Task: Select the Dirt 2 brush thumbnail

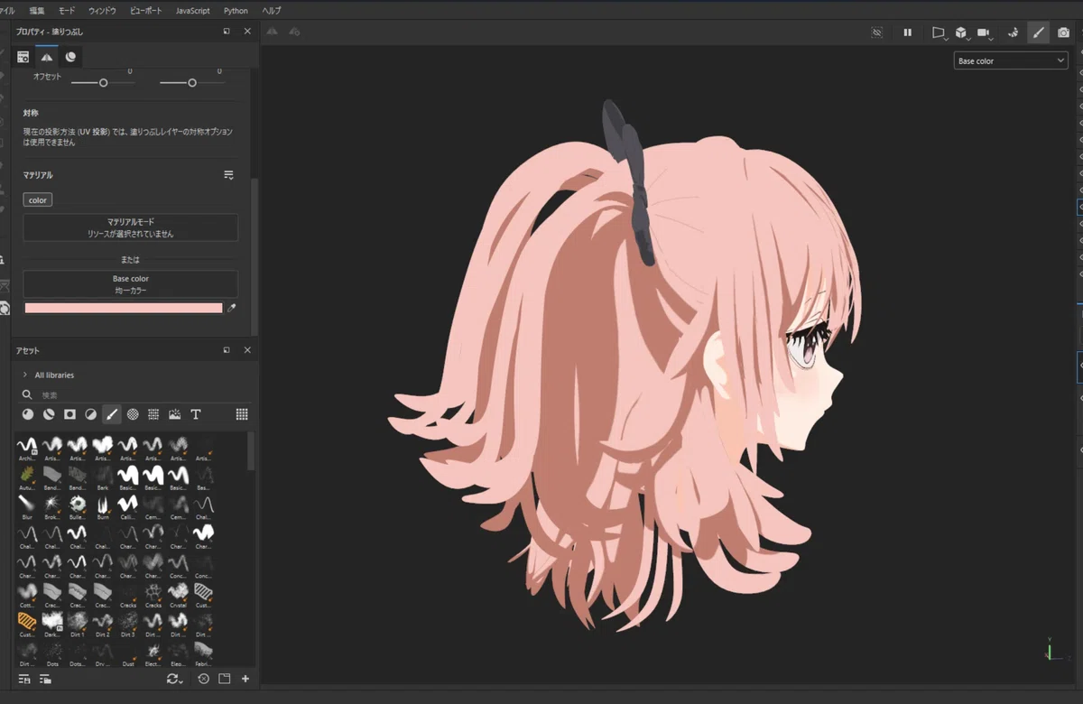Action: (x=103, y=624)
